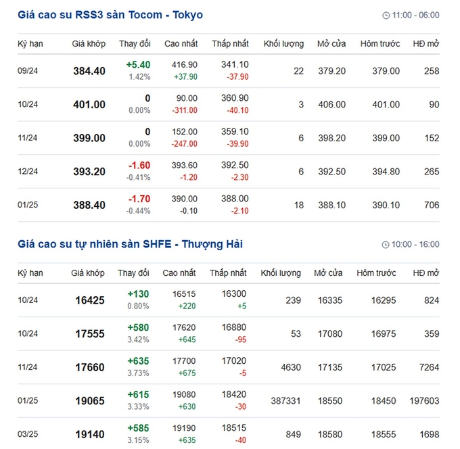The height and width of the screenshot is (449, 460).
Task: Select the Tocom 09/24 contract row
Action: (229, 71)
